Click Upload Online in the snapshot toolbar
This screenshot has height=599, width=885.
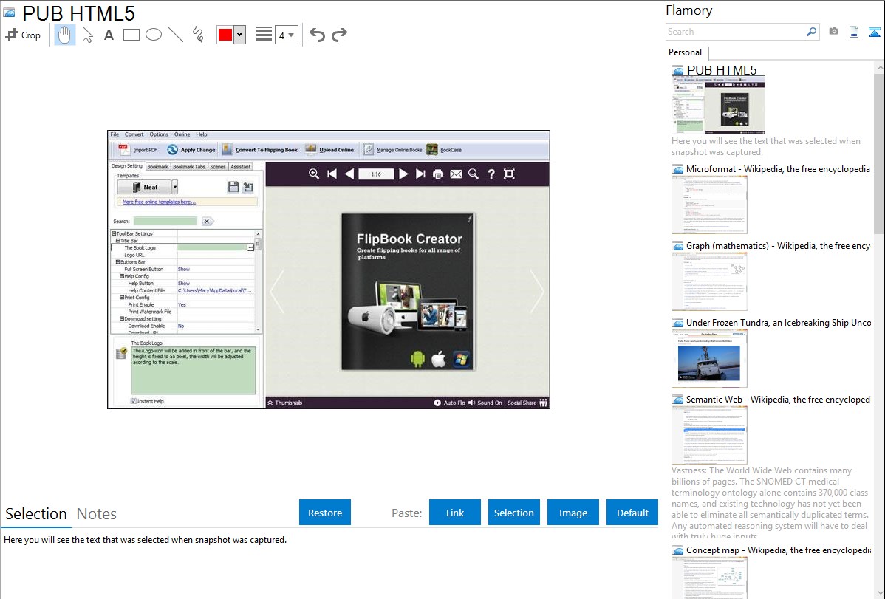click(329, 150)
